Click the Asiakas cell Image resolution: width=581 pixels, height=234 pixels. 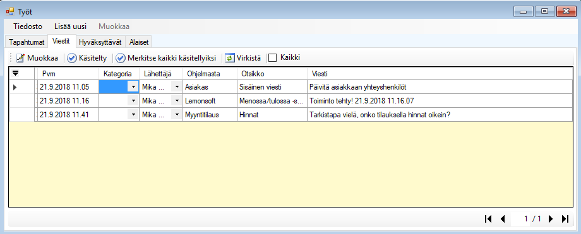point(210,87)
